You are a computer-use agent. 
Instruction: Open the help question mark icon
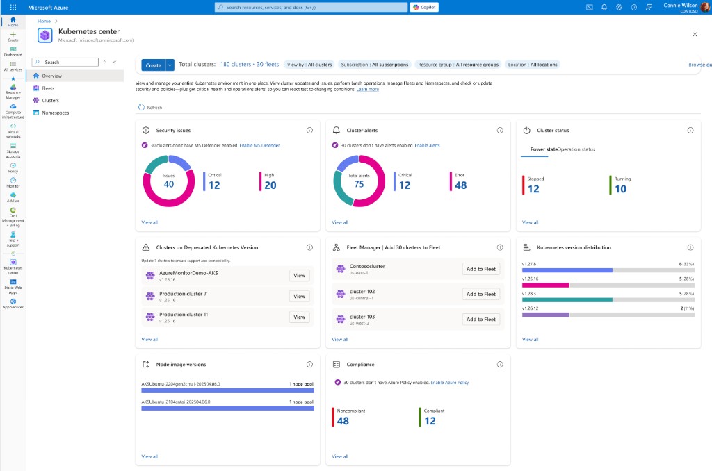click(634, 7)
